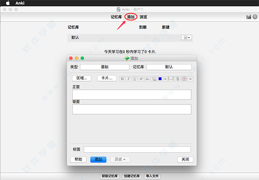This screenshot has height=180, width=259.
Task: Apply superscript formatting
Action: (141, 79)
